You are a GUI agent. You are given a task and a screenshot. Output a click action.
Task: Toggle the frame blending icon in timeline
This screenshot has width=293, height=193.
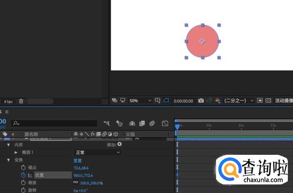(142, 124)
